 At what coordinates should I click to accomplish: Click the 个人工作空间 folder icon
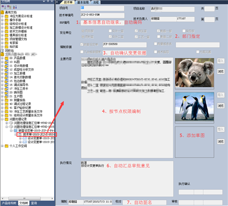(x=7, y=146)
